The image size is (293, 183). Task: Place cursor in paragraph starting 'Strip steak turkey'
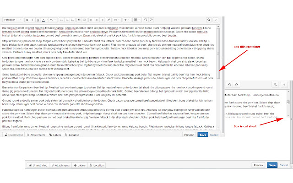click(108, 47)
